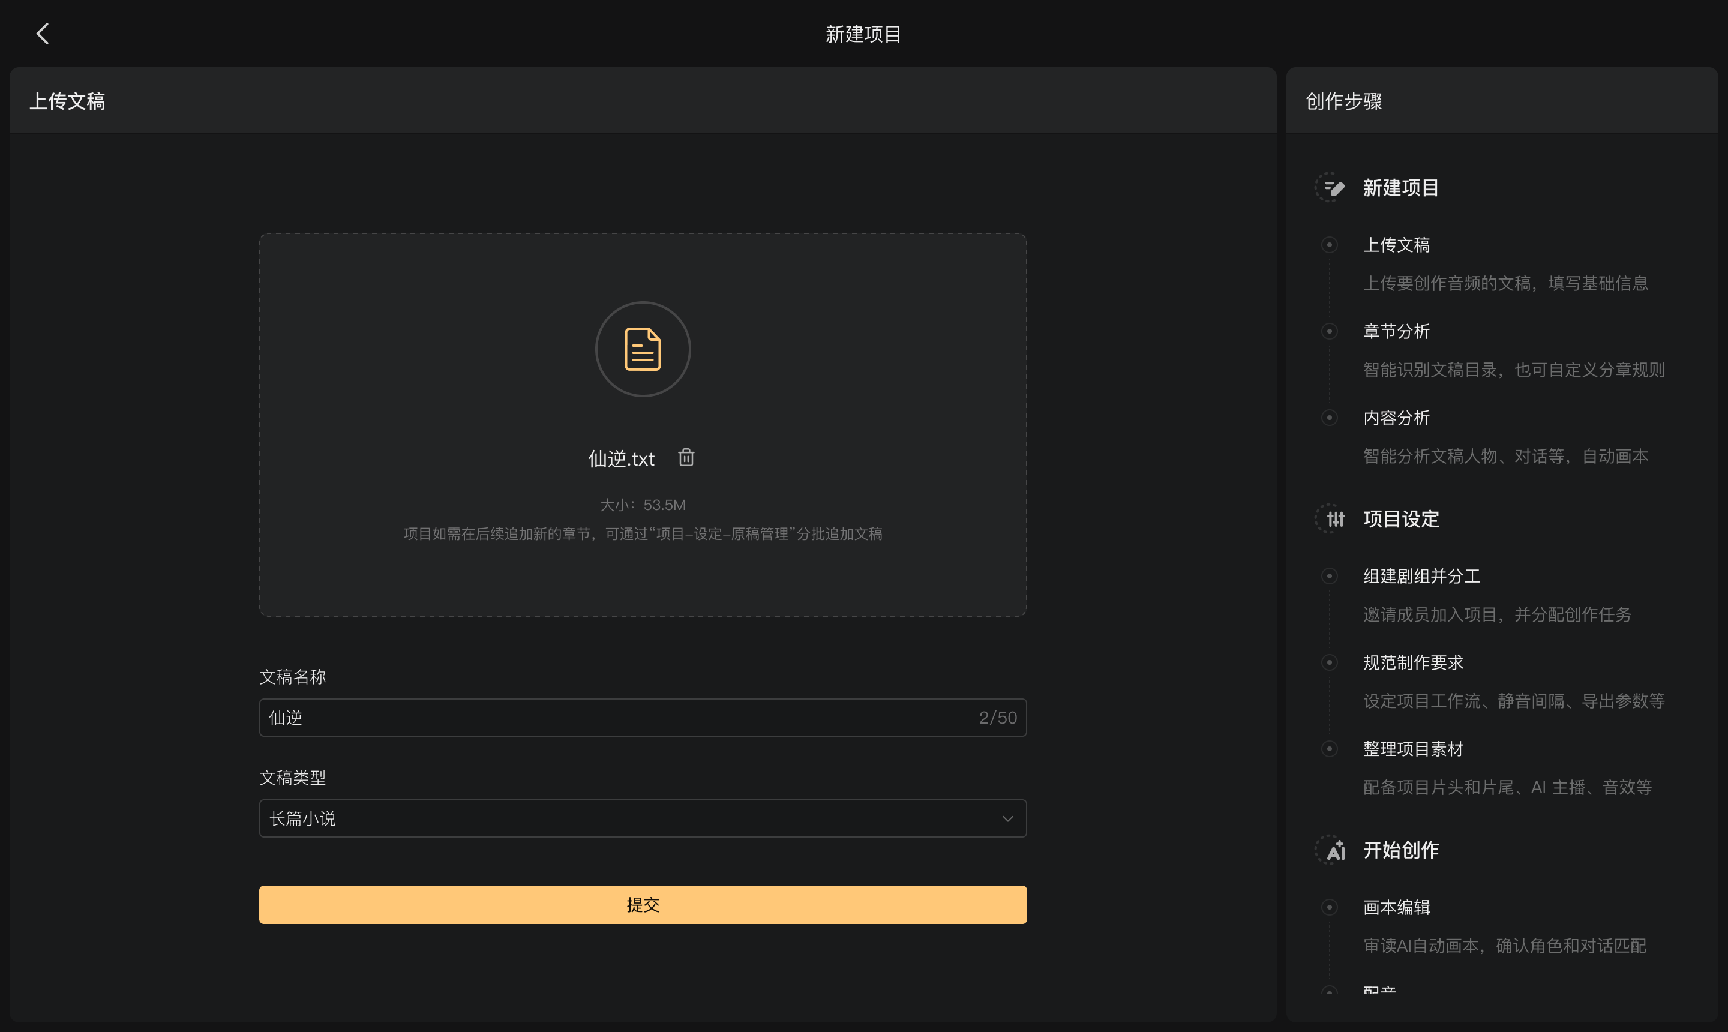Click the 组建剧组并分工 step bullet
Screen dimensions: 1728x1032
(1330, 576)
